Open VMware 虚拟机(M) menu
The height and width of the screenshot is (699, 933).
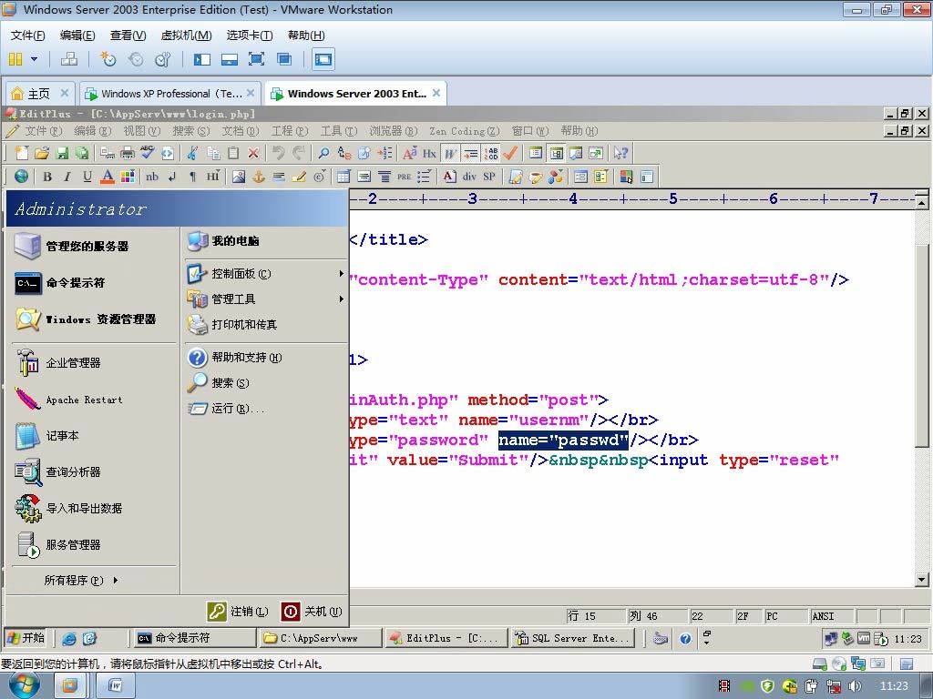coord(186,35)
